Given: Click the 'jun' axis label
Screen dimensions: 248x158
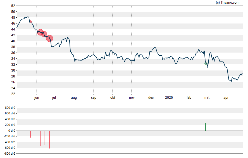Looking at the screenshot, I should pyautogui.click(x=37, y=98).
